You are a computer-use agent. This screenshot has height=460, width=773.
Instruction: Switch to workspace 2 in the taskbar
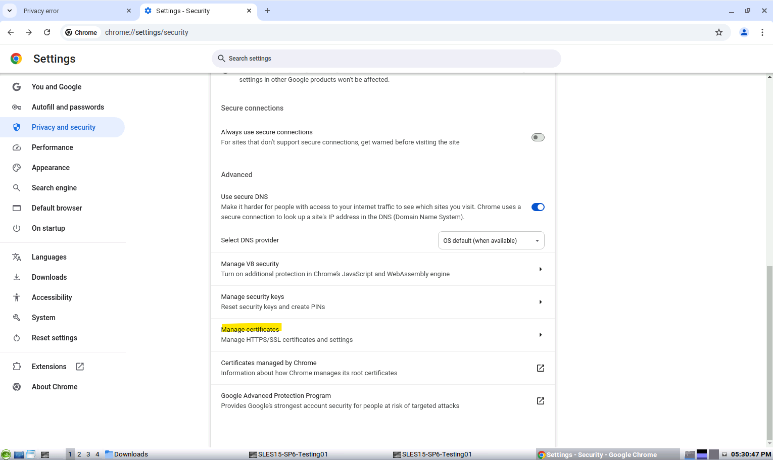[x=79, y=454]
